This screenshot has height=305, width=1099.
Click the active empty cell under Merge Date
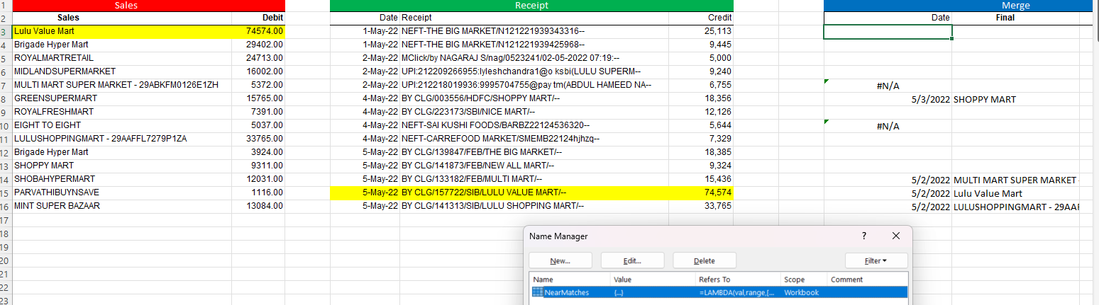(x=888, y=32)
